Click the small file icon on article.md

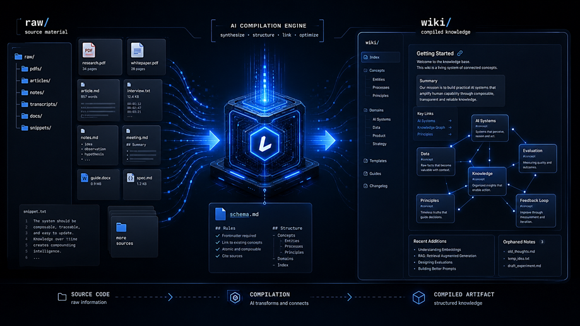pyautogui.click(x=83, y=85)
